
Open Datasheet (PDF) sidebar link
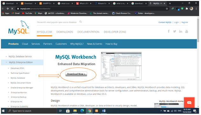coord(17,68)
